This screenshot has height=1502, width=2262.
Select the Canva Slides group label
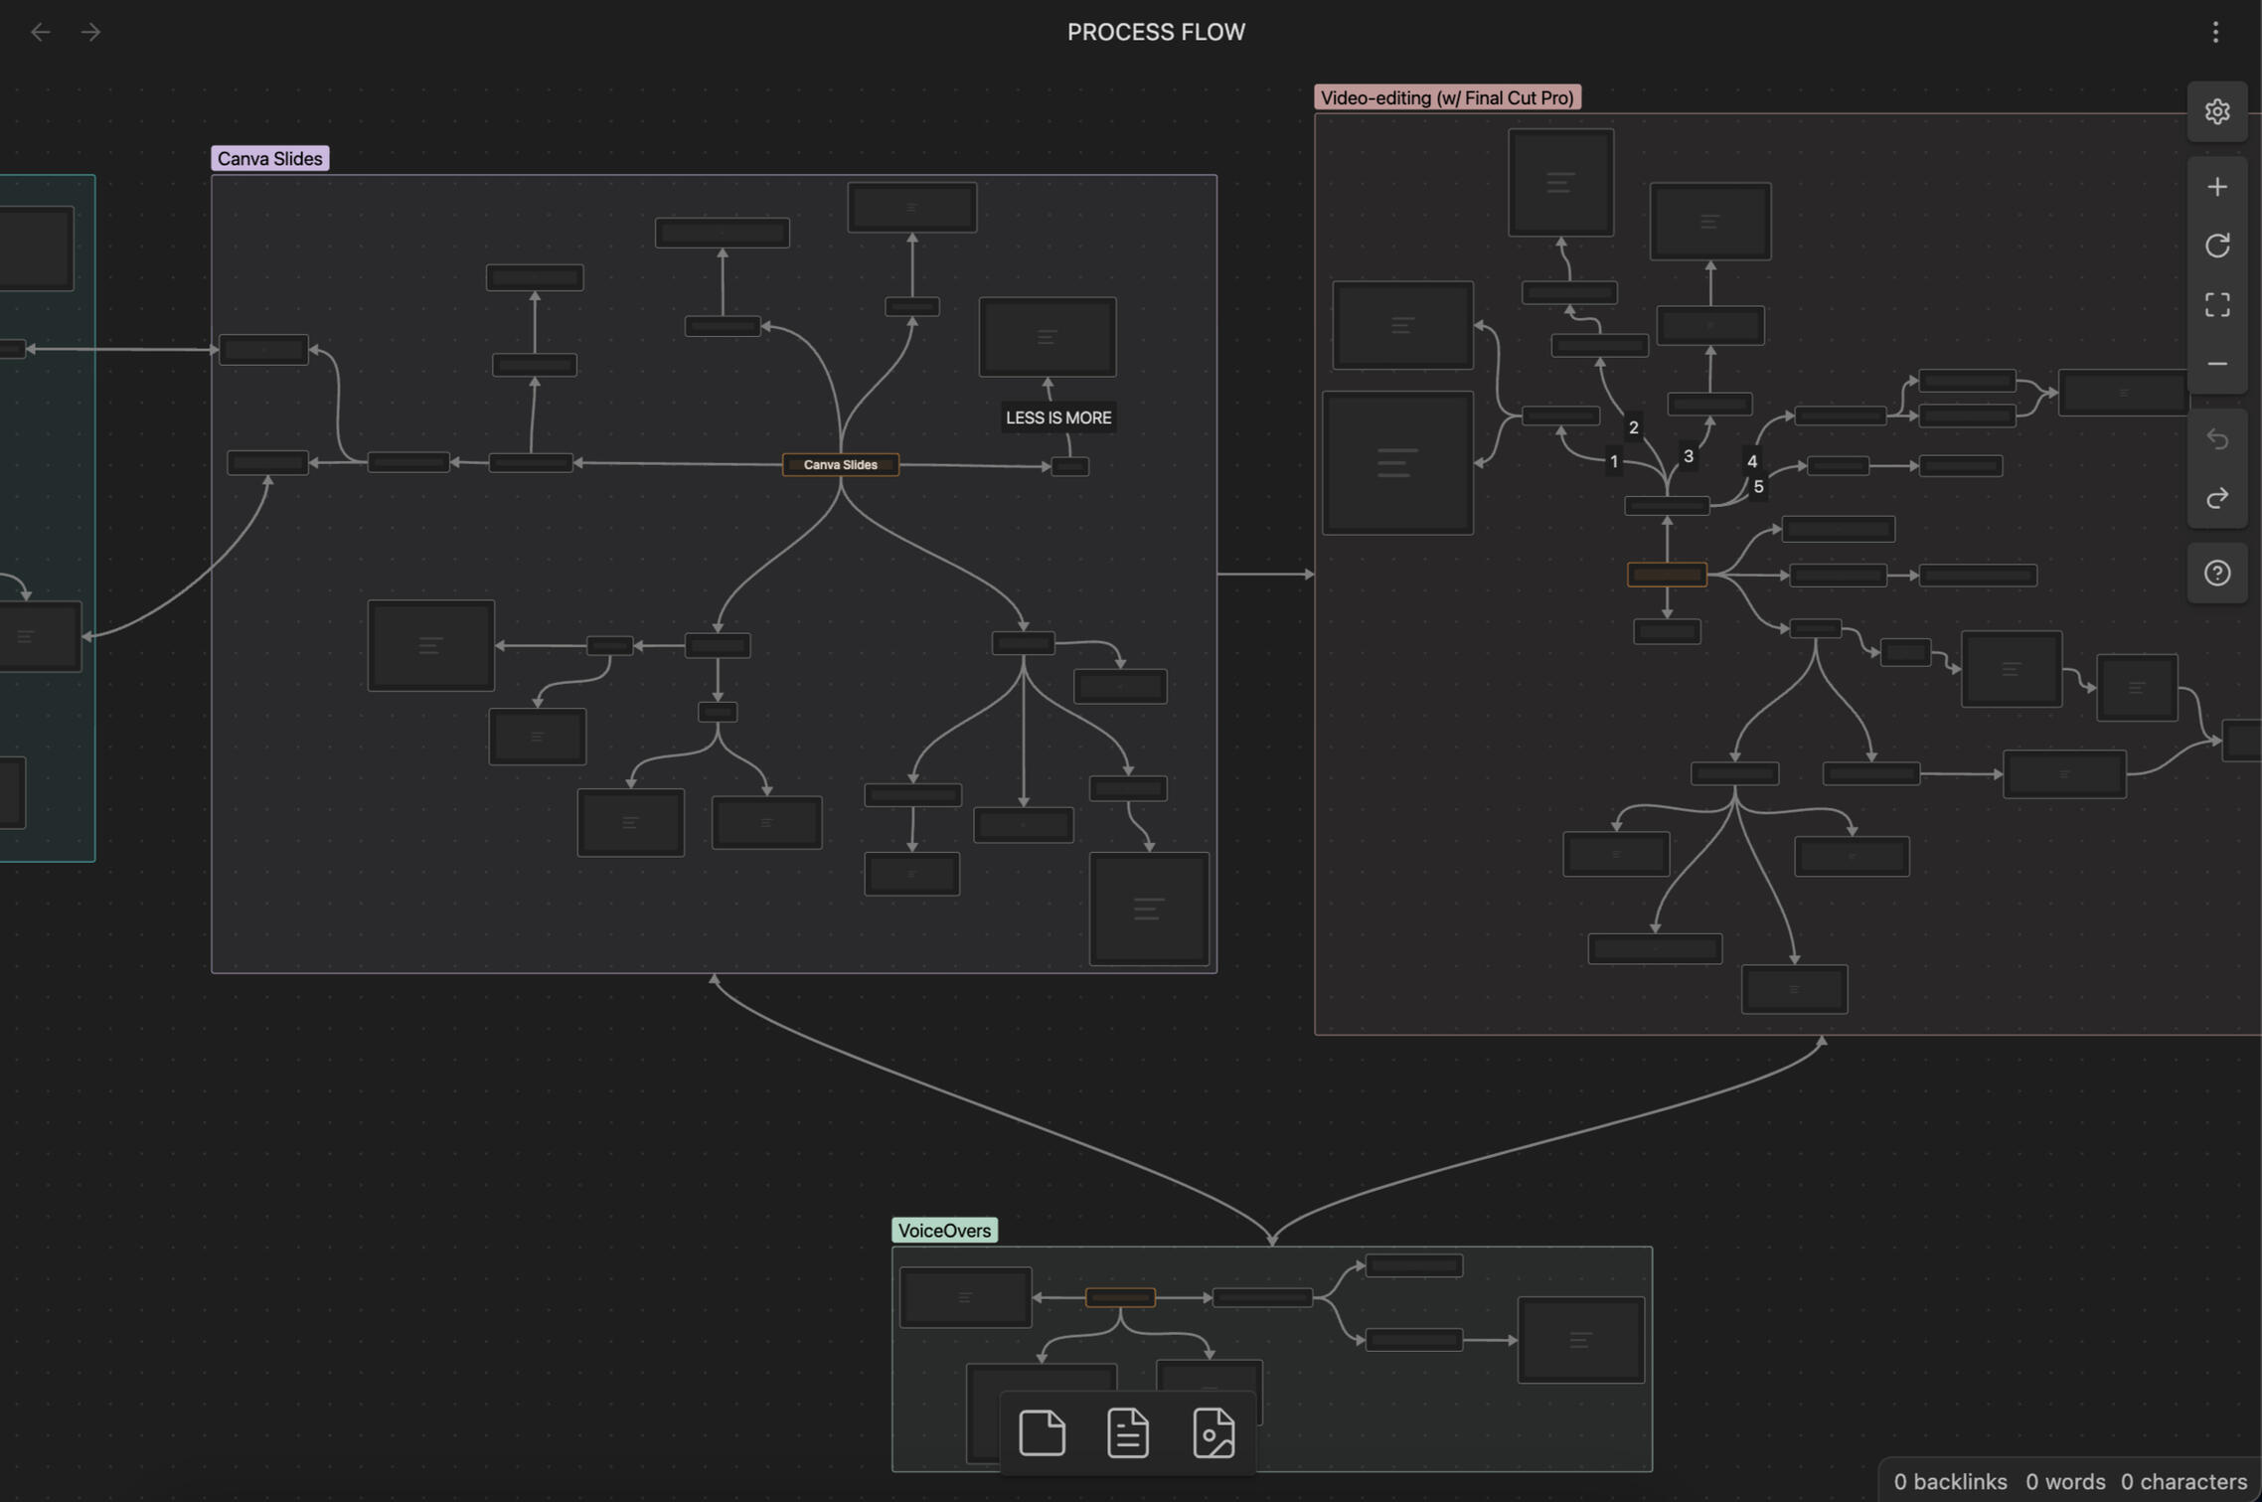269,158
